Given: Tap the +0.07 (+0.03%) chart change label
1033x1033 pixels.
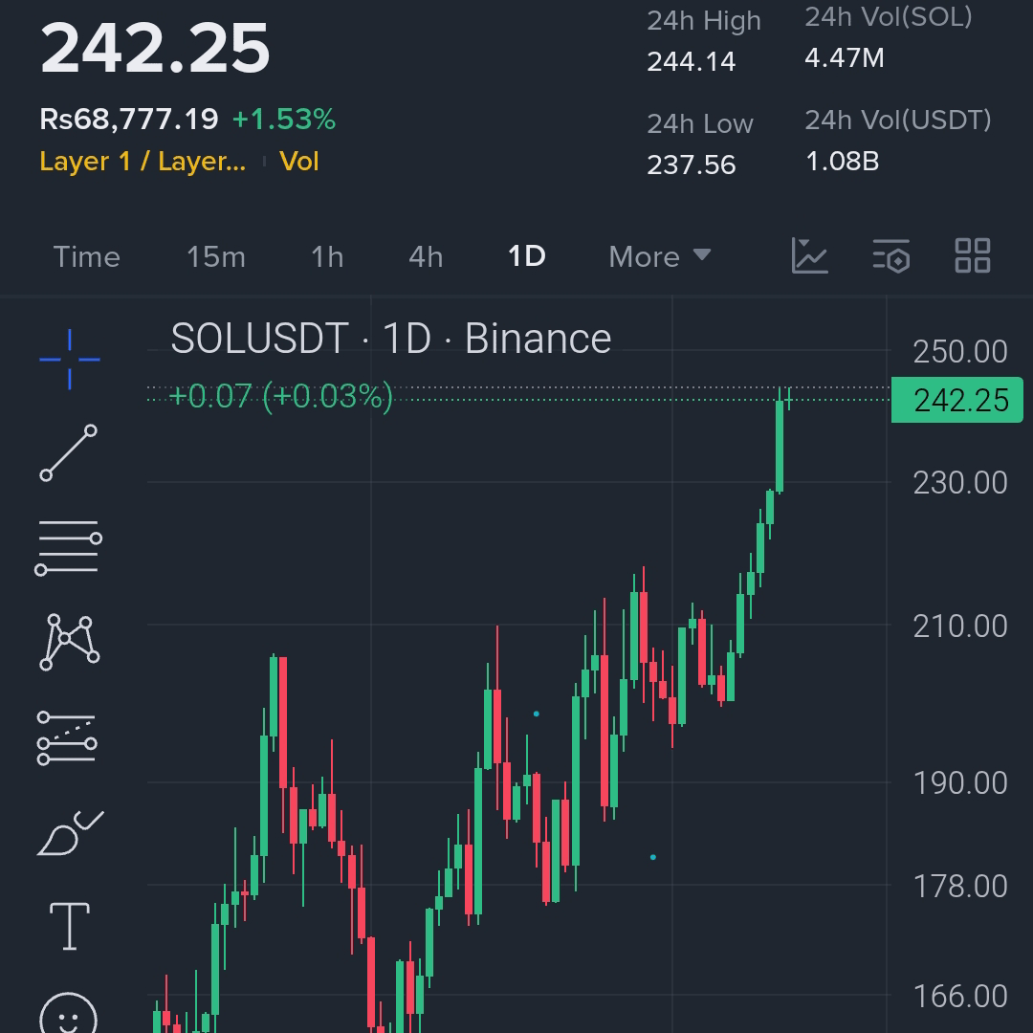Looking at the screenshot, I should coord(281,397).
